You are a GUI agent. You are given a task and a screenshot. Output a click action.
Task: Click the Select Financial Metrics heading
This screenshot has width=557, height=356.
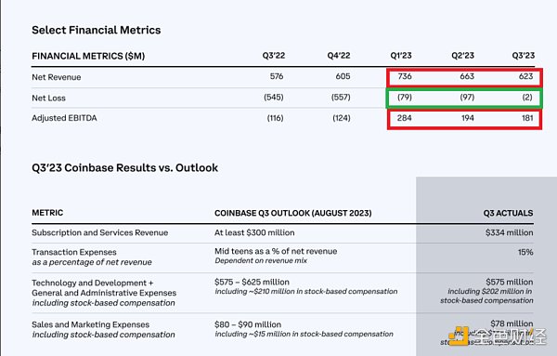click(97, 30)
